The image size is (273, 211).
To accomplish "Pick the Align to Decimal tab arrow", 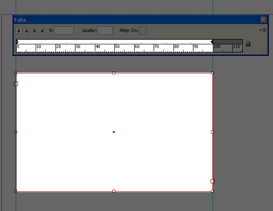I will 42,31.
